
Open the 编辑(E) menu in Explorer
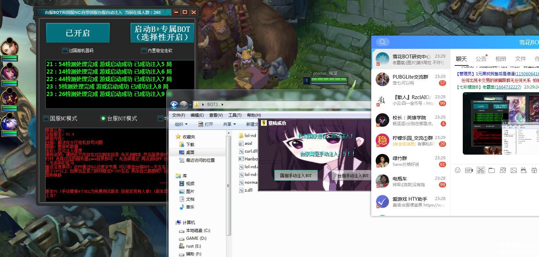(197, 115)
